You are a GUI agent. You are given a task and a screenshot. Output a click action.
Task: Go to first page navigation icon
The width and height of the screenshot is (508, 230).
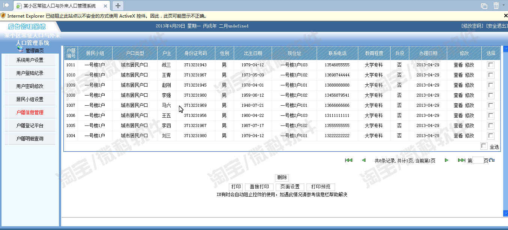pos(349,160)
